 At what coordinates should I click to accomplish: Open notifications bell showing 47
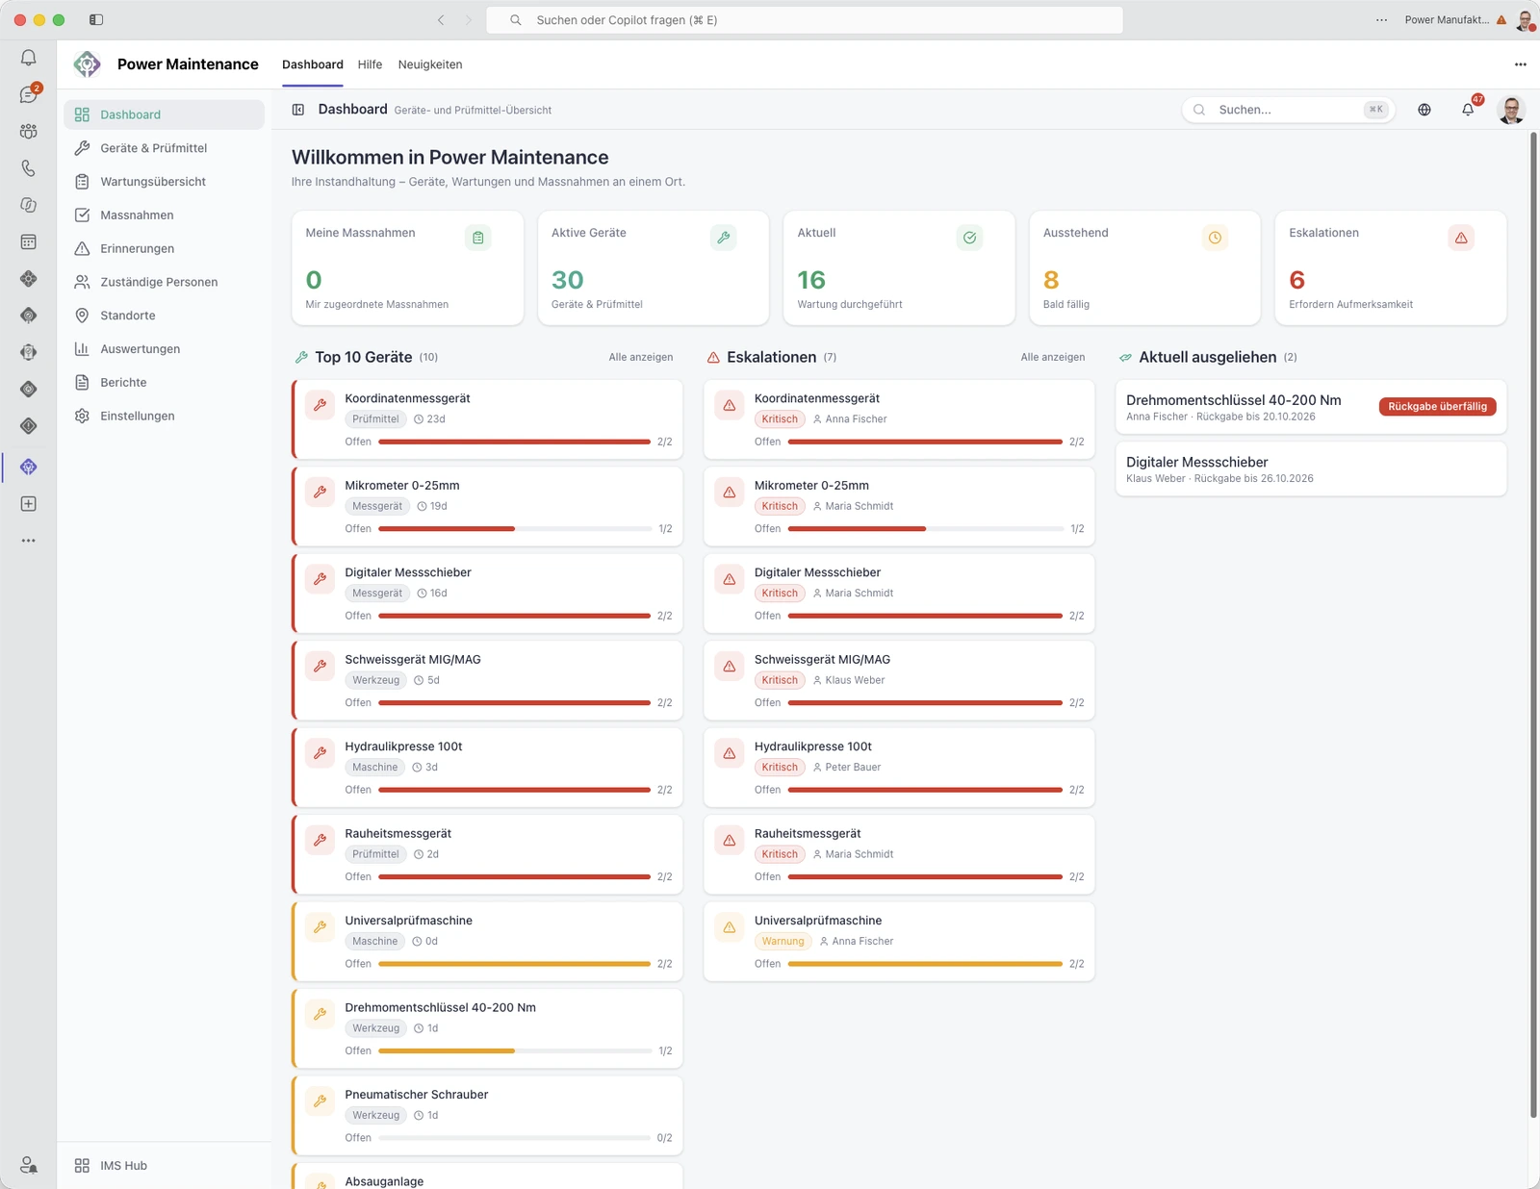[1468, 110]
